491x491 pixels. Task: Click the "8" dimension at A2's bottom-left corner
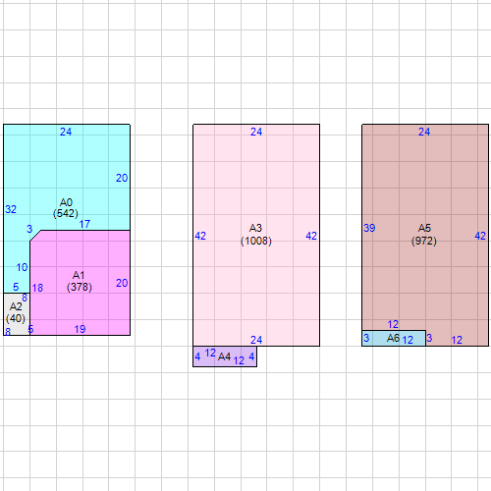[8, 332]
